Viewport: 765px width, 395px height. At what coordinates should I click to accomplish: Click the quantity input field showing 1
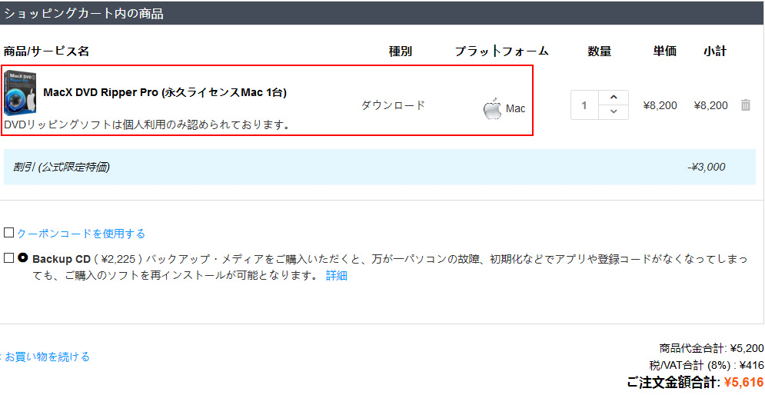pyautogui.click(x=584, y=105)
